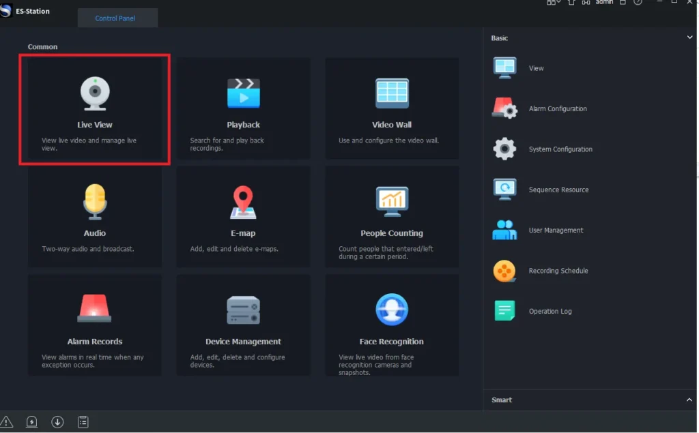This screenshot has height=433, width=699.
Task: Open Alarm Records siren icon
Action: click(94, 309)
